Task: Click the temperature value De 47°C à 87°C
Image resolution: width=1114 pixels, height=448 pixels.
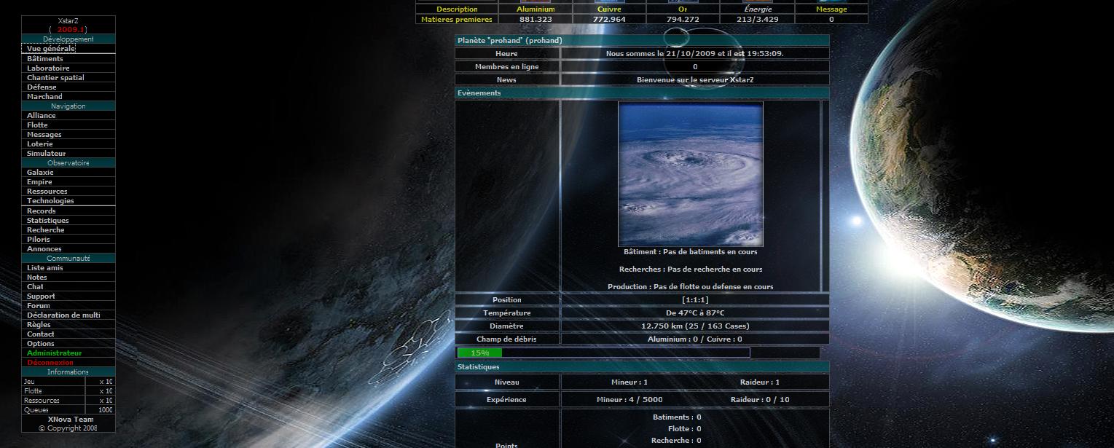Action: tap(695, 313)
